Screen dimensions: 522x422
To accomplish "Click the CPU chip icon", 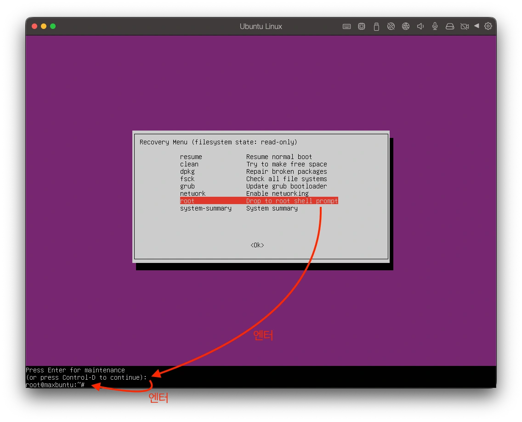I will pyautogui.click(x=362, y=26).
